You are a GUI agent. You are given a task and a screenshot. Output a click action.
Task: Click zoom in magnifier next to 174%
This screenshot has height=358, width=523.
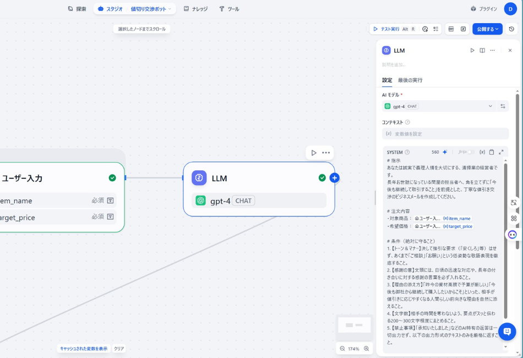[x=367, y=349]
